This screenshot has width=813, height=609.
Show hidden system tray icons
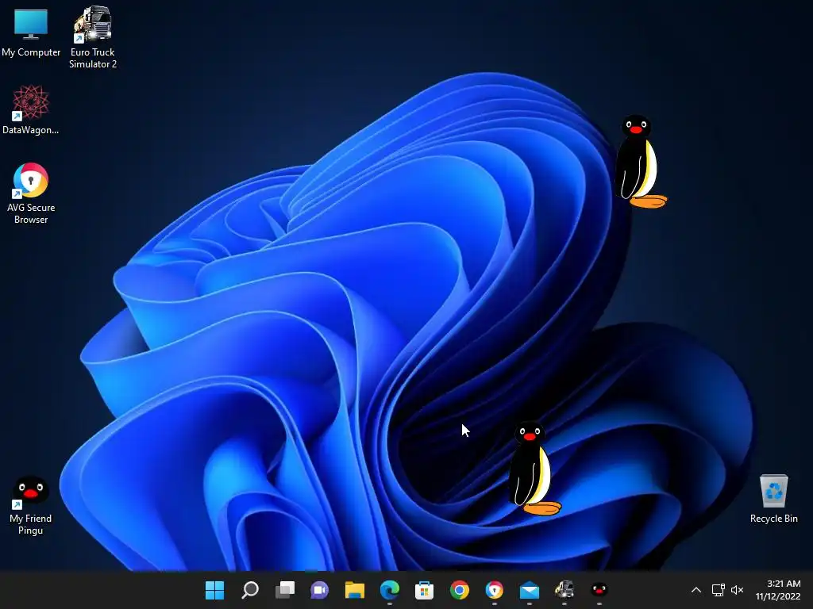696,590
